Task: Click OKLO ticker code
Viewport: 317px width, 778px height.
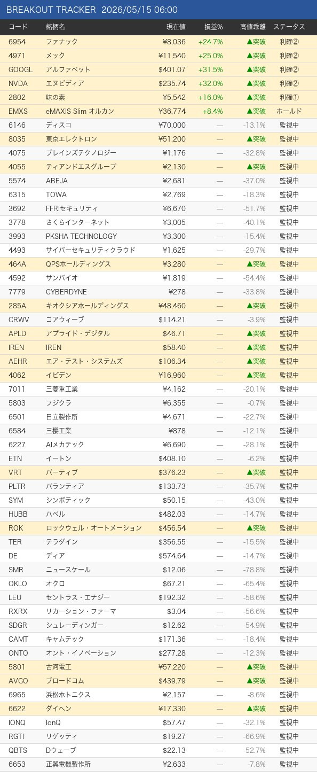Action: (x=18, y=583)
